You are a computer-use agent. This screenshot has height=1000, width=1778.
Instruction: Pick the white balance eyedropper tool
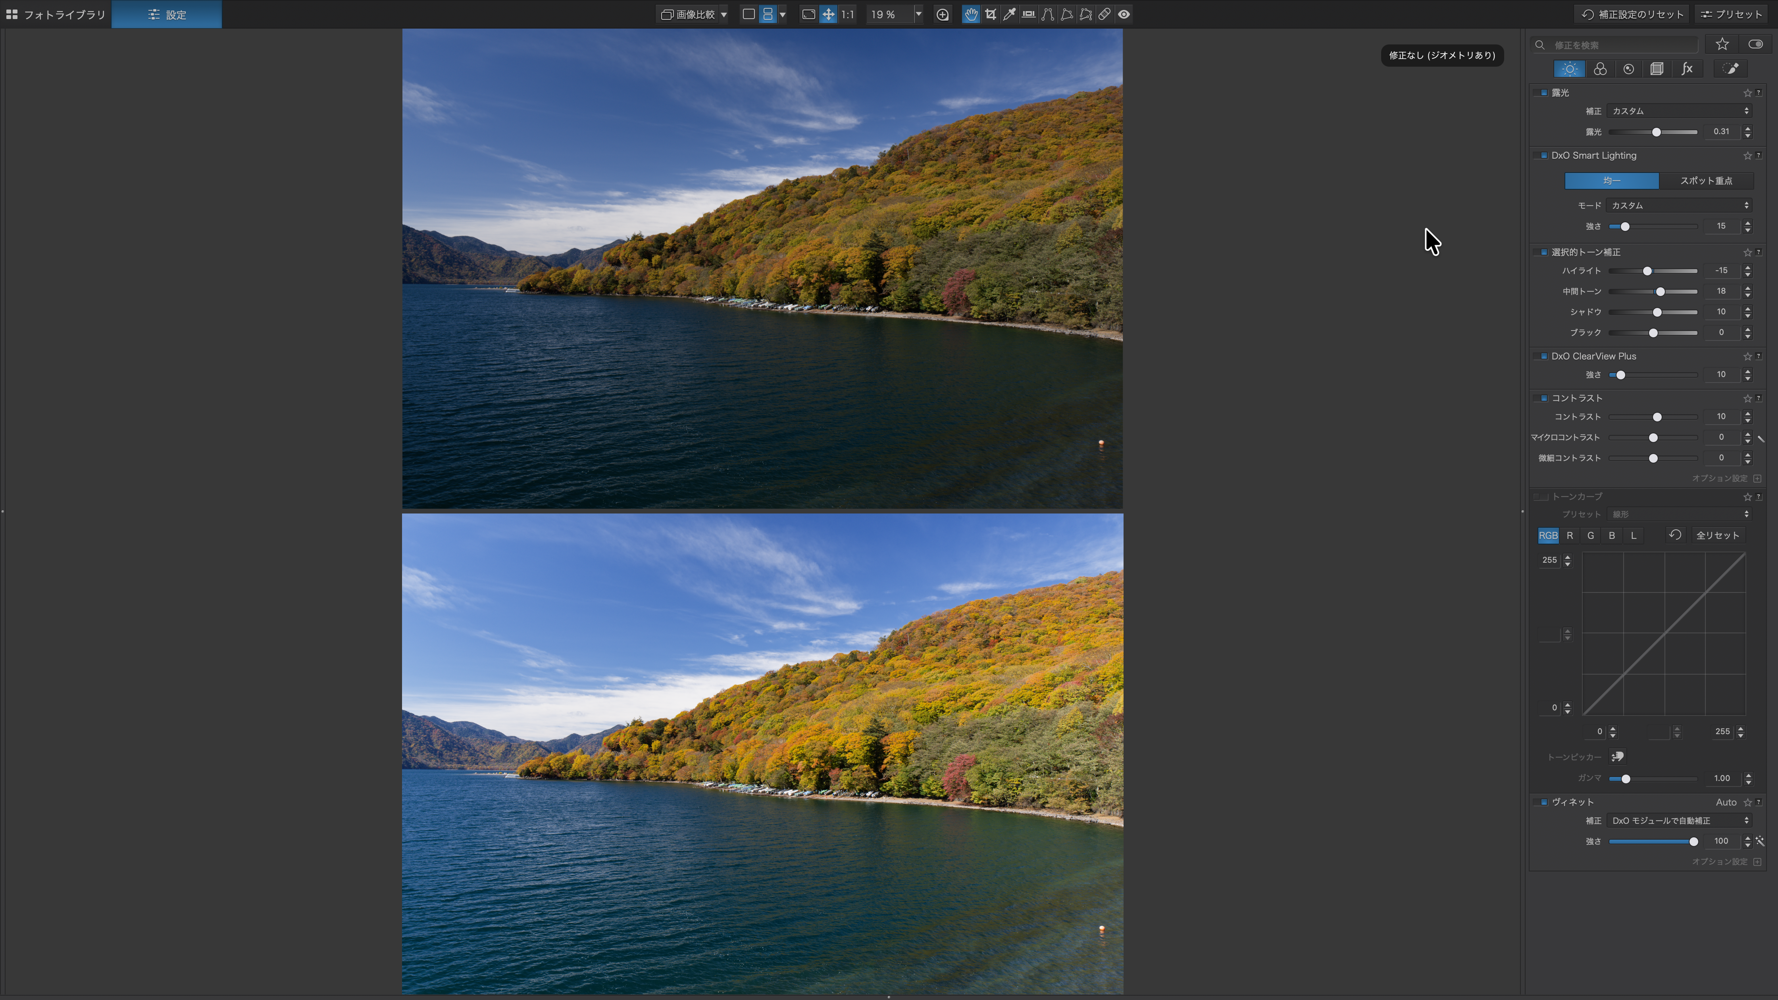point(1009,15)
